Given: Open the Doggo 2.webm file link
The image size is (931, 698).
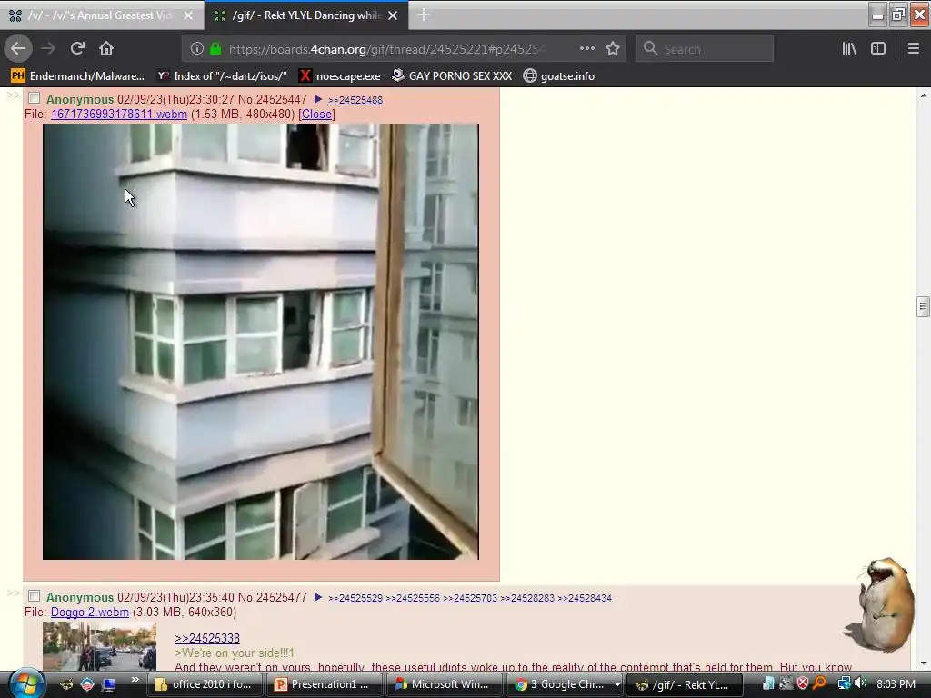Looking at the screenshot, I should click(90, 612).
